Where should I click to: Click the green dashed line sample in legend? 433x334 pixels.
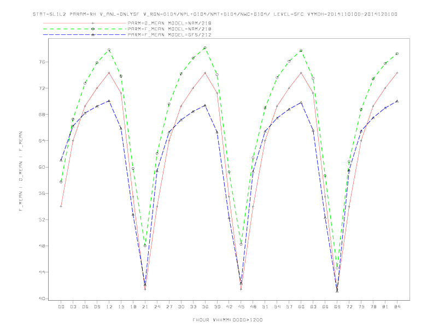coord(85,29)
